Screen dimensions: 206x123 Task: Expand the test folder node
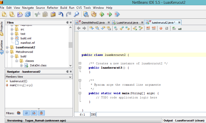12,34
